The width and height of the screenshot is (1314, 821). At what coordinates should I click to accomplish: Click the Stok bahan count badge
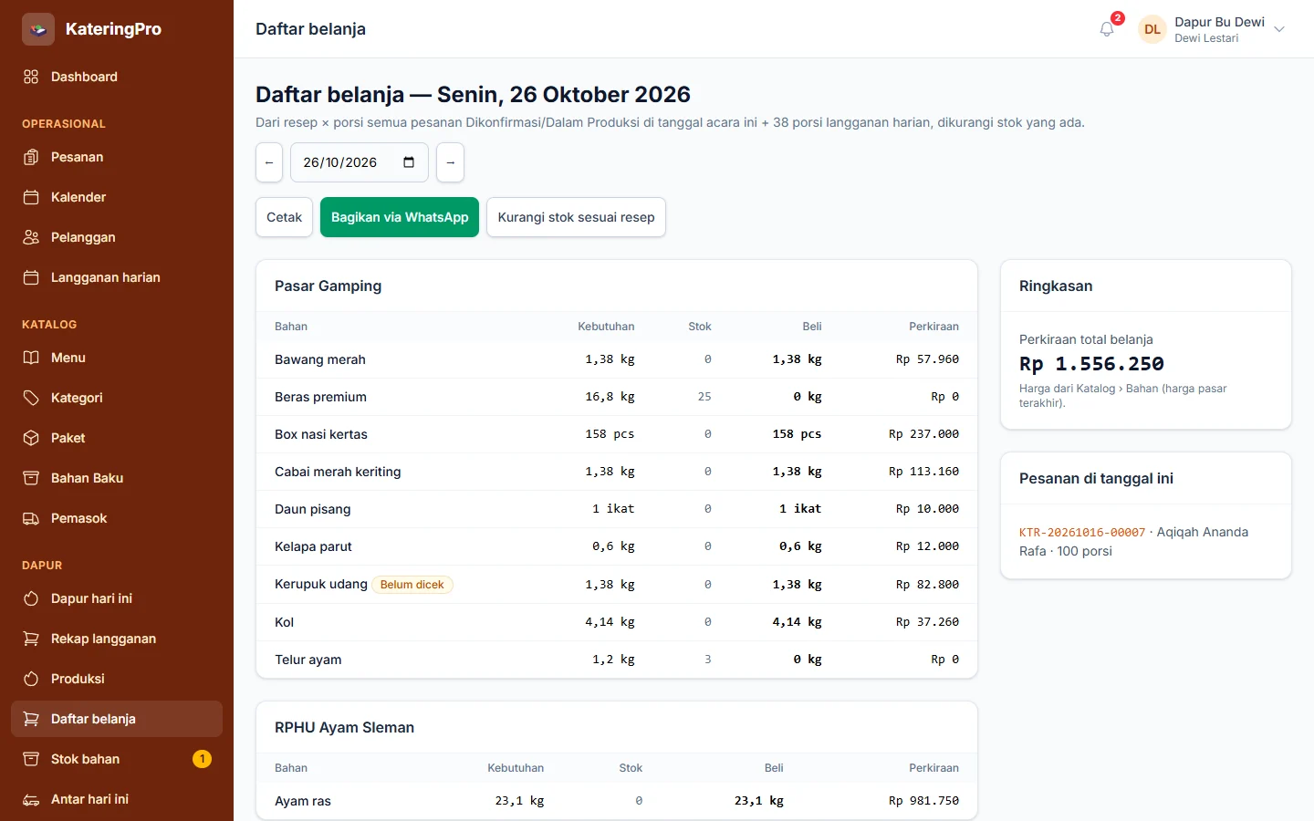click(x=203, y=759)
